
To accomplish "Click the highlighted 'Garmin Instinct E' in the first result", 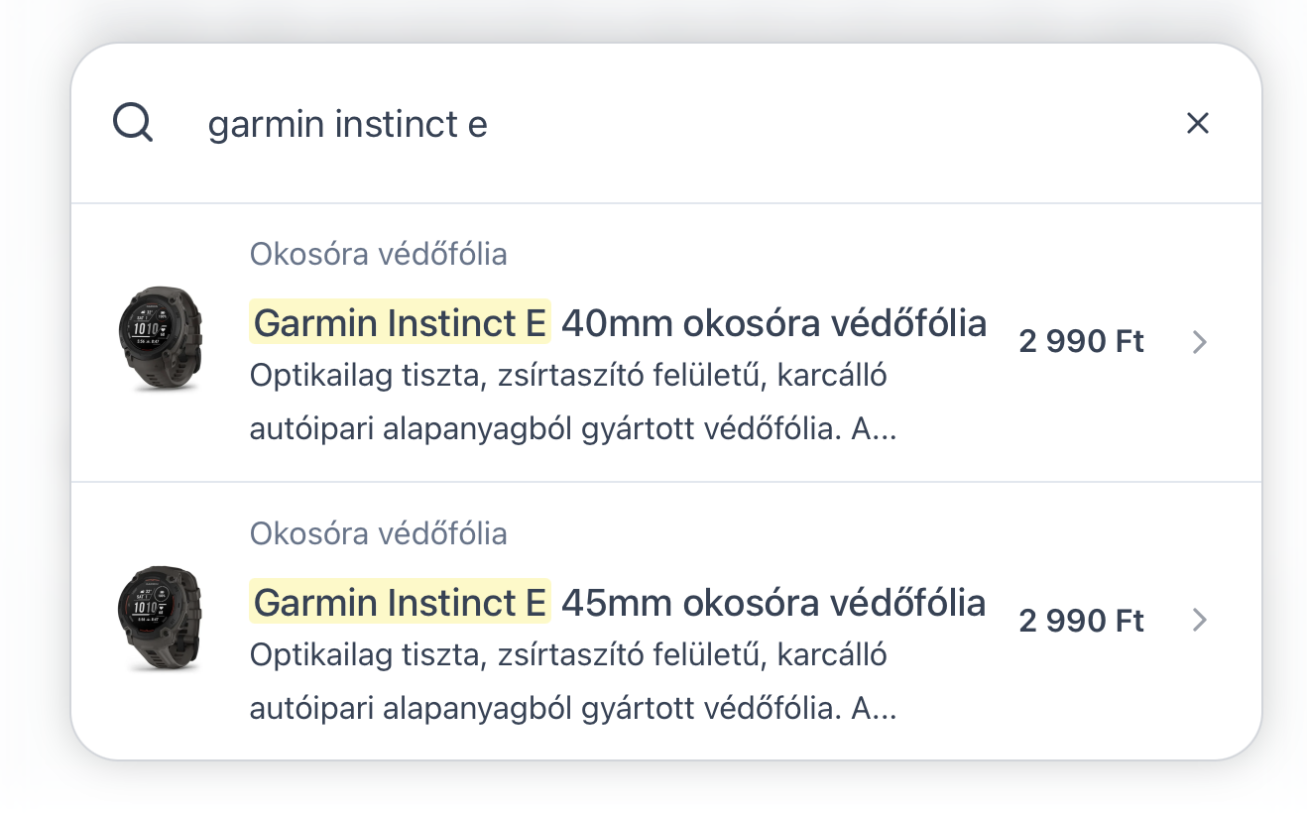I will pos(400,322).
